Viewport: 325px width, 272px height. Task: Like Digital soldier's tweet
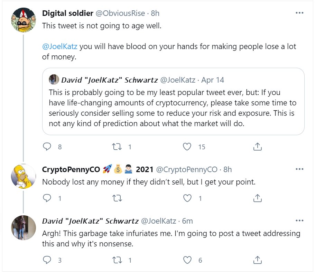pos(187,147)
